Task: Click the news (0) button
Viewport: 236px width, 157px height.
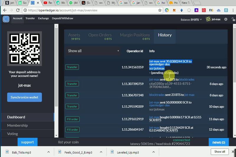Action: pos(219,142)
